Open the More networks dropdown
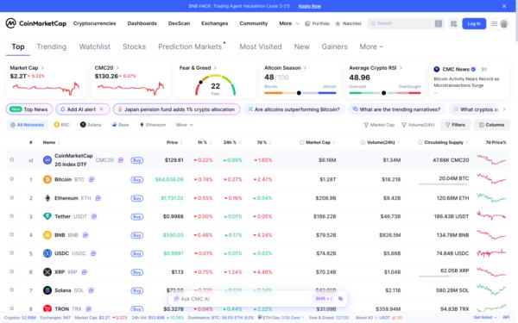The height and width of the screenshot is (323, 518). point(185,125)
